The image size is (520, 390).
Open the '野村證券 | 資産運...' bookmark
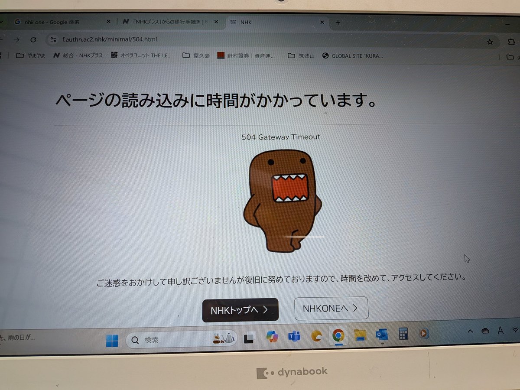(246, 56)
